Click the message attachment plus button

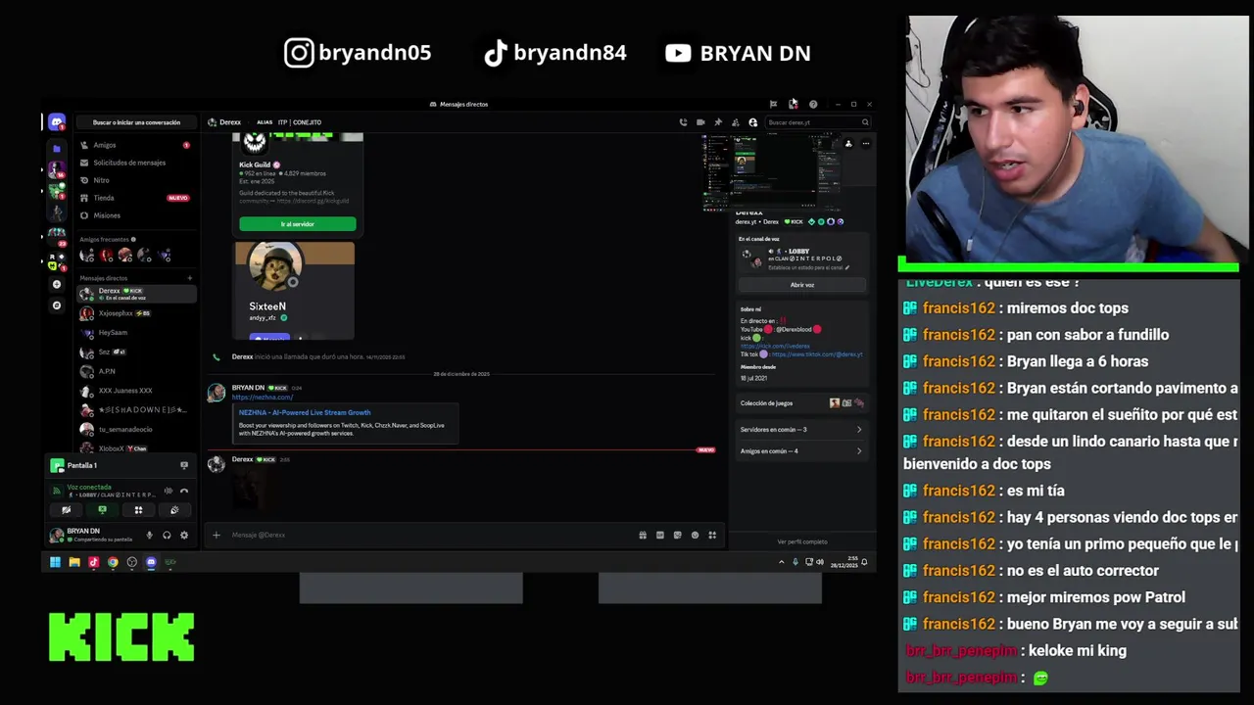tap(217, 535)
